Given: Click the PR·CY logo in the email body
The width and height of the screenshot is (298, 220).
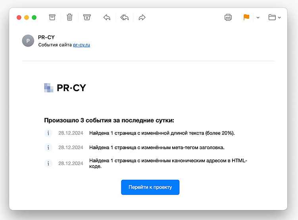Looking at the screenshot, I should (65, 88).
